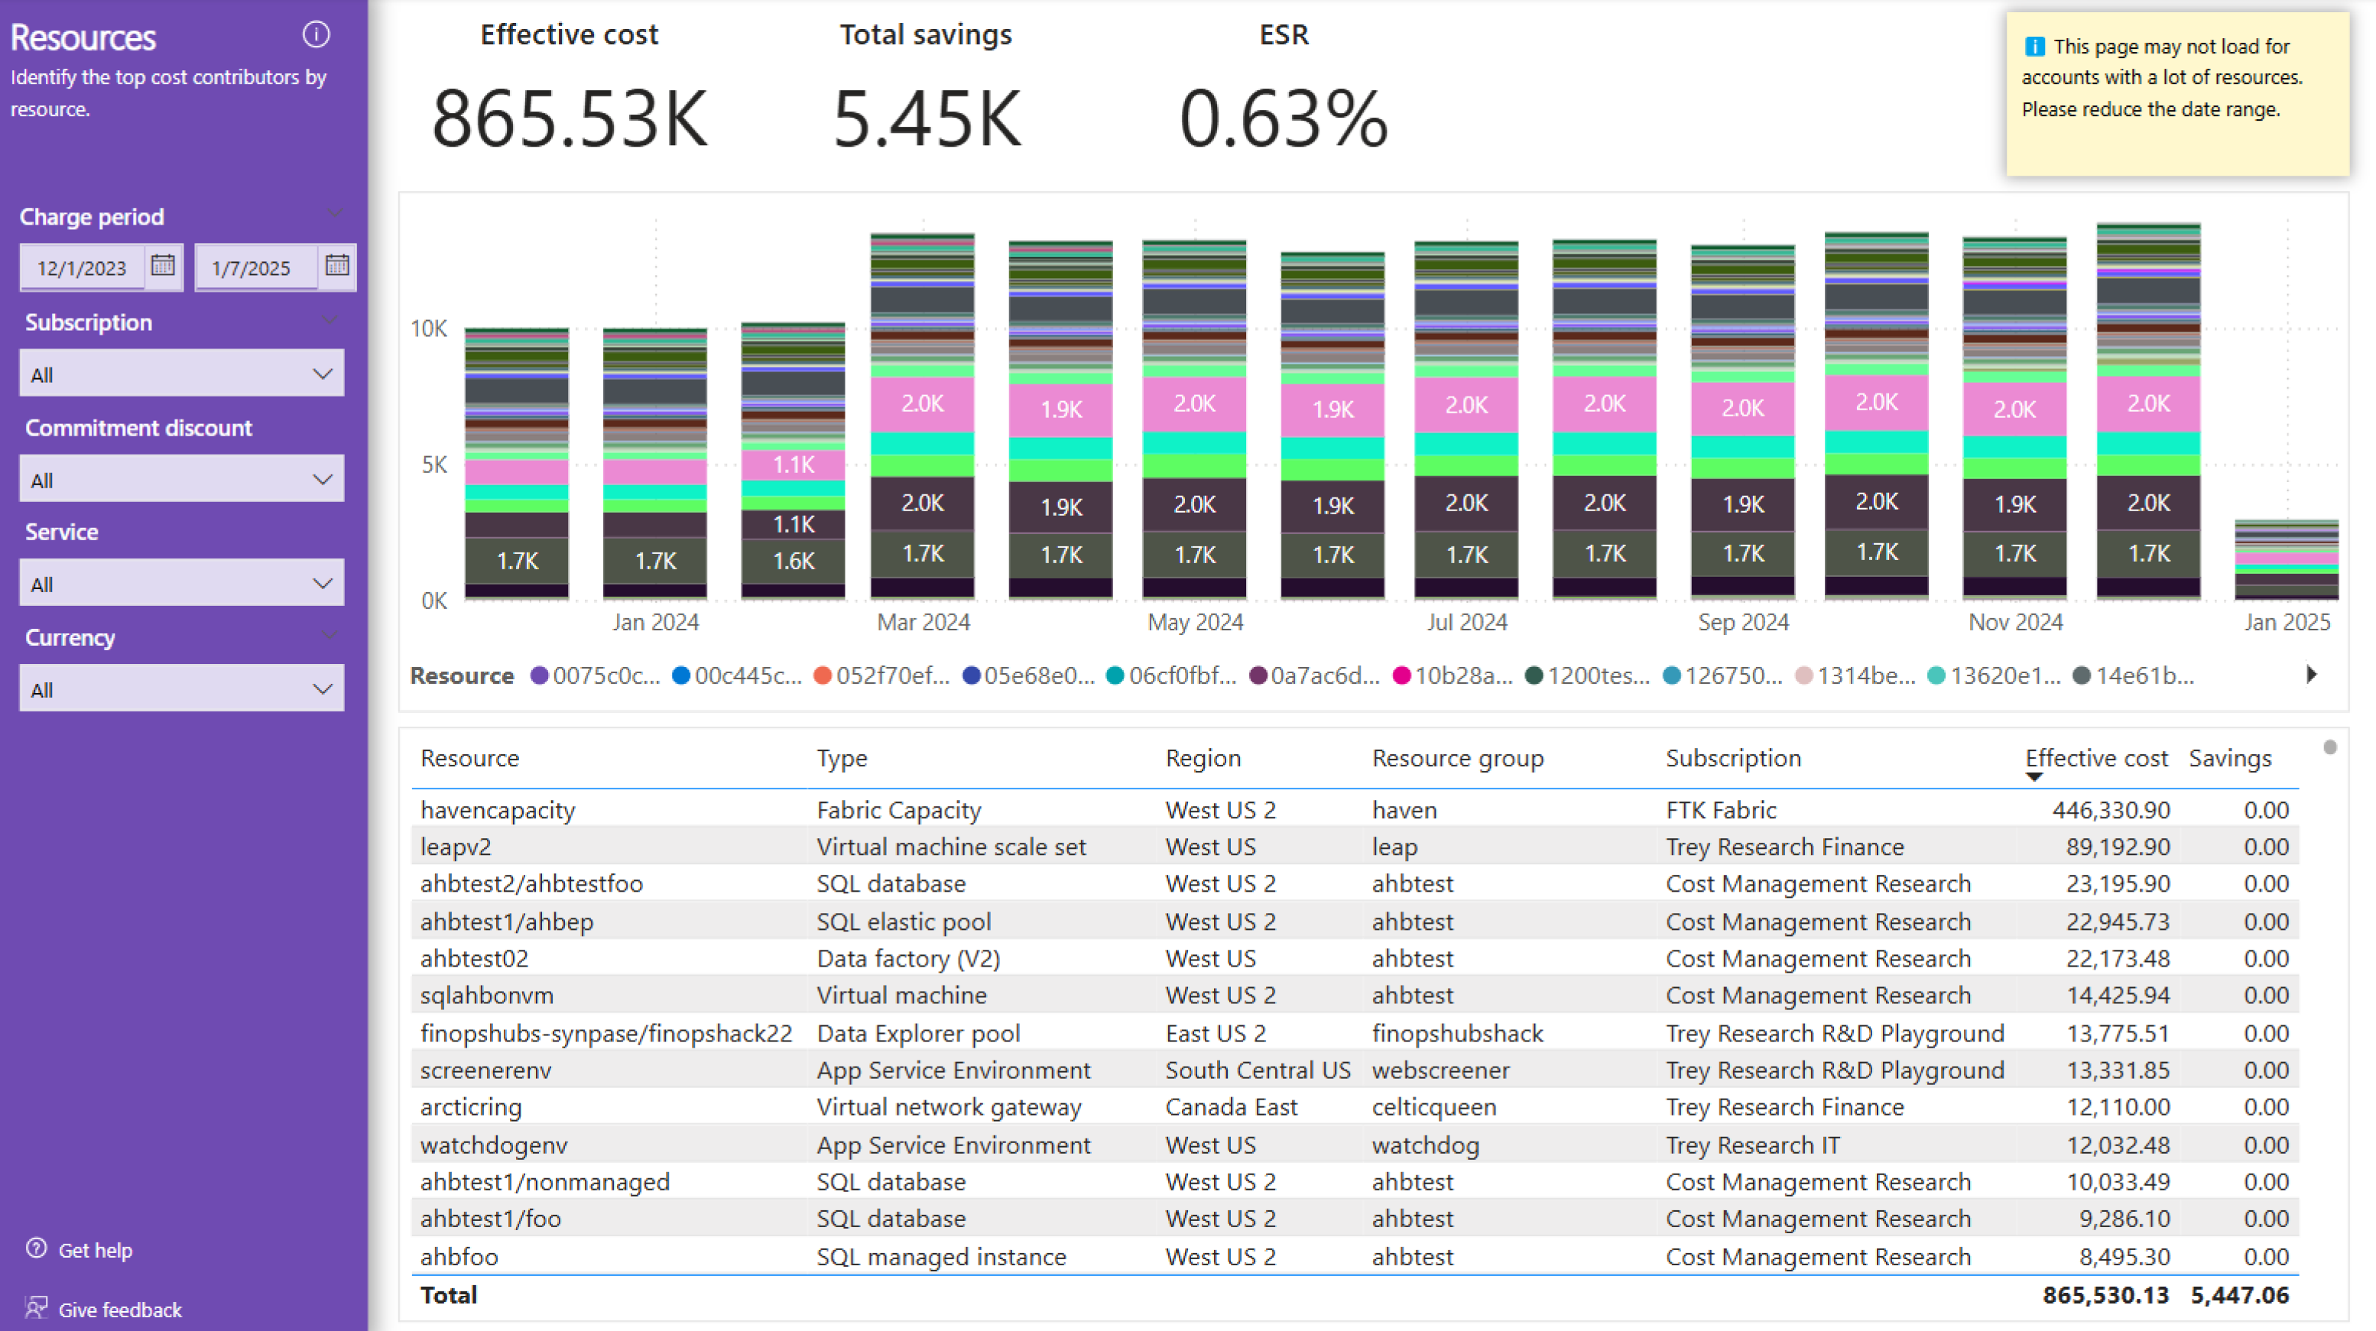
Task: Click the 12/1/2023 start date field
Action: coord(81,268)
